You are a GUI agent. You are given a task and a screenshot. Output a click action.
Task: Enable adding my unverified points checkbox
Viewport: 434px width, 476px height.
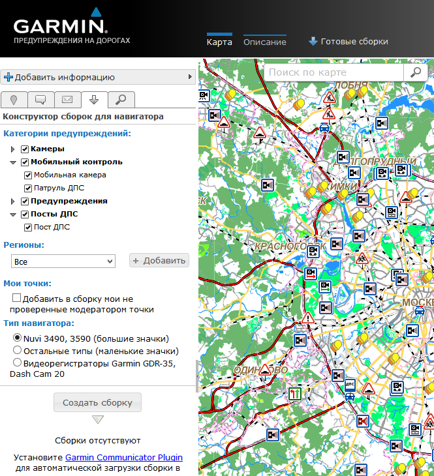[x=16, y=297]
